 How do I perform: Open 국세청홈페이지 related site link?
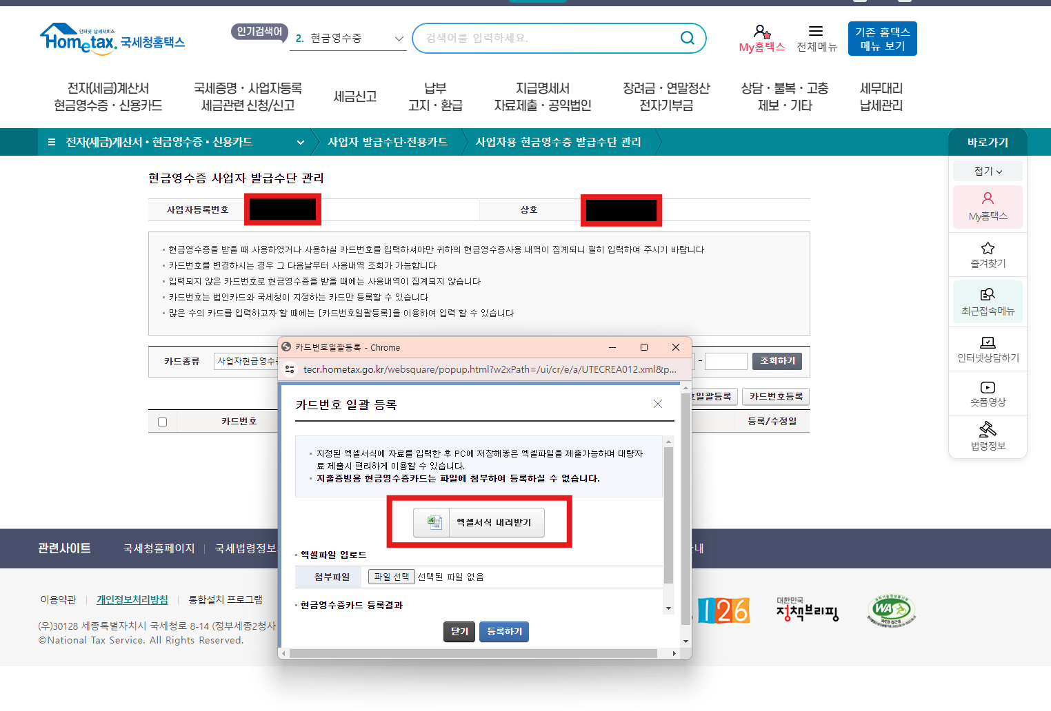click(x=159, y=548)
